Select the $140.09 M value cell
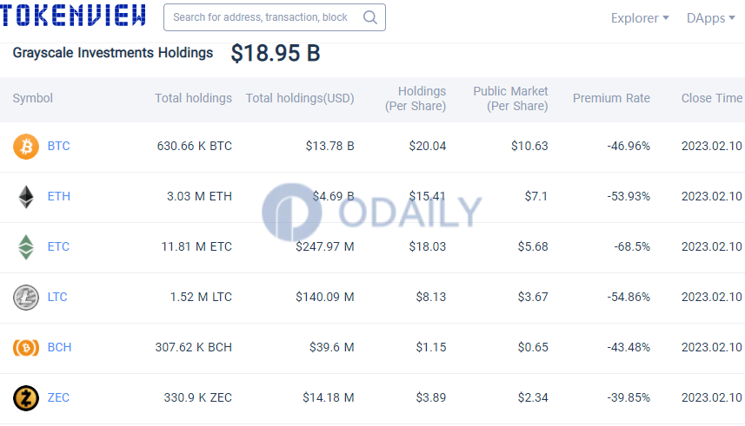Screen dimensions: 745x426 tap(325, 297)
